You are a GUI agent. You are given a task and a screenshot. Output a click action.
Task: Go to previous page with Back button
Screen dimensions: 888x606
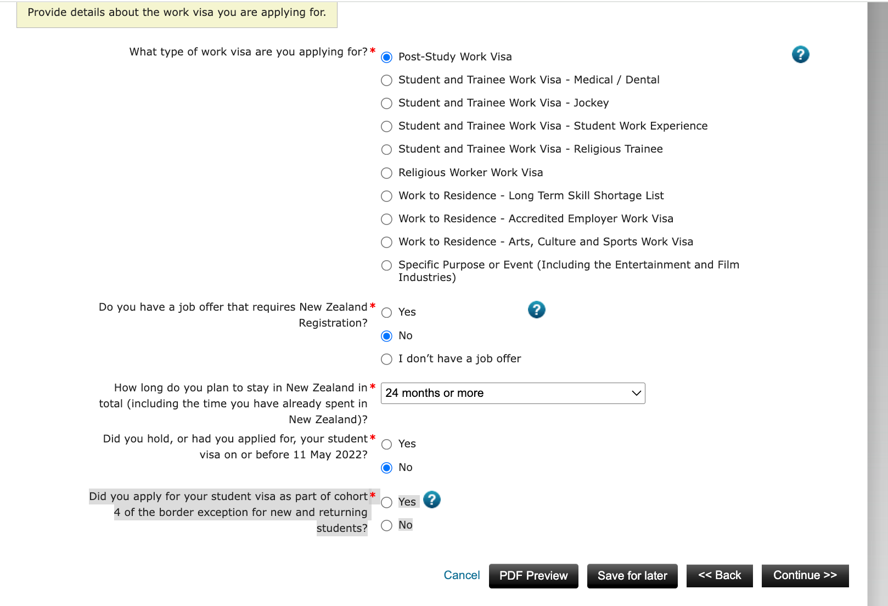(720, 575)
